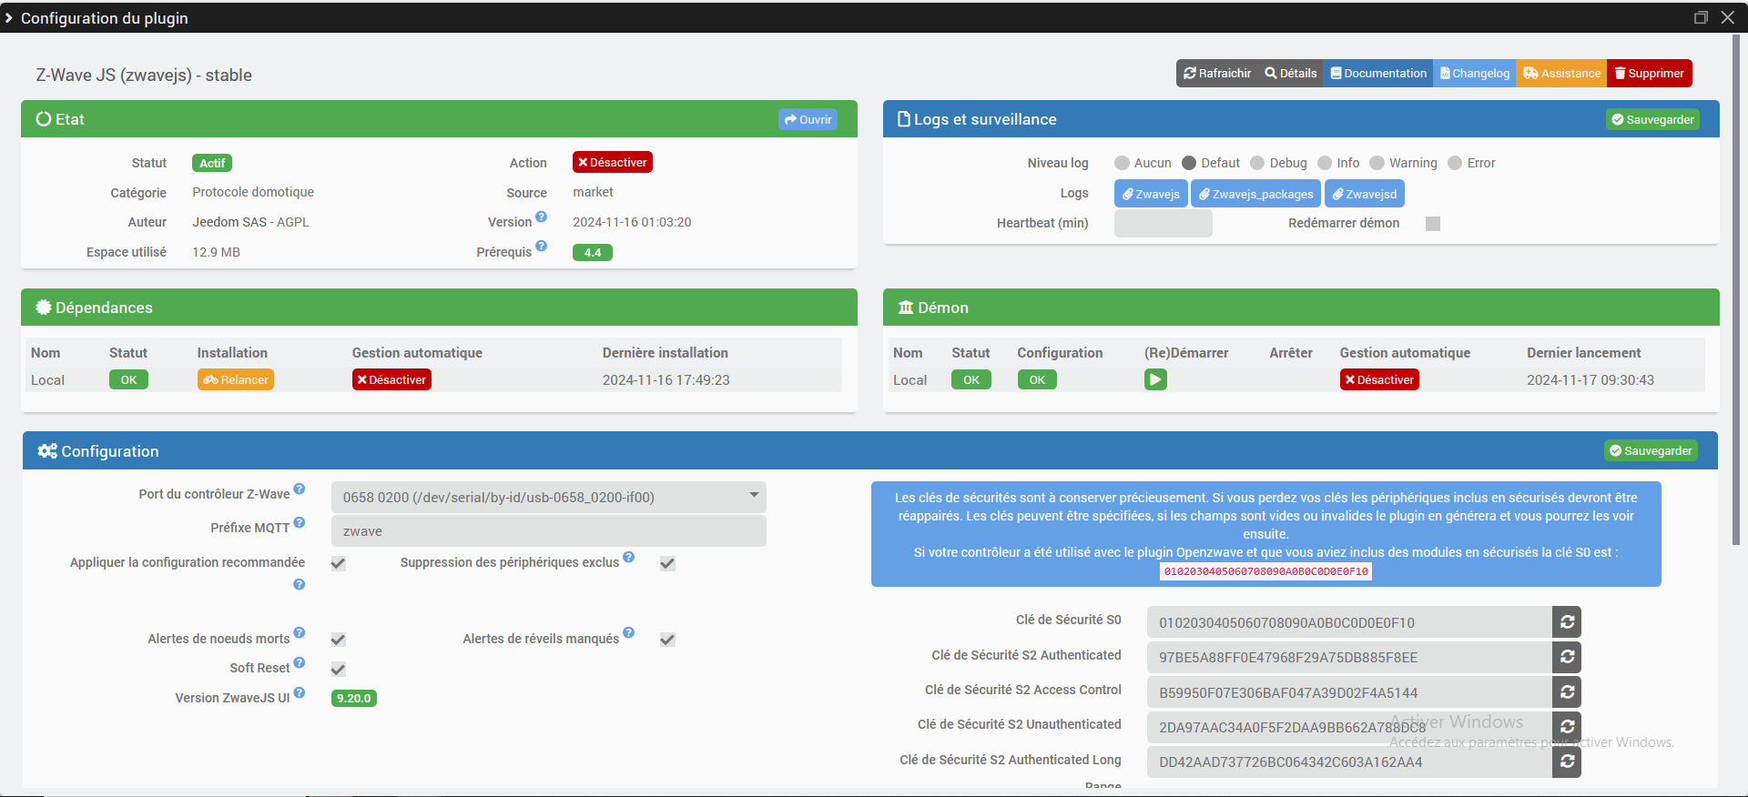Select the Warning log level
Viewport: 1748px width, 797px height.
click(x=1377, y=163)
